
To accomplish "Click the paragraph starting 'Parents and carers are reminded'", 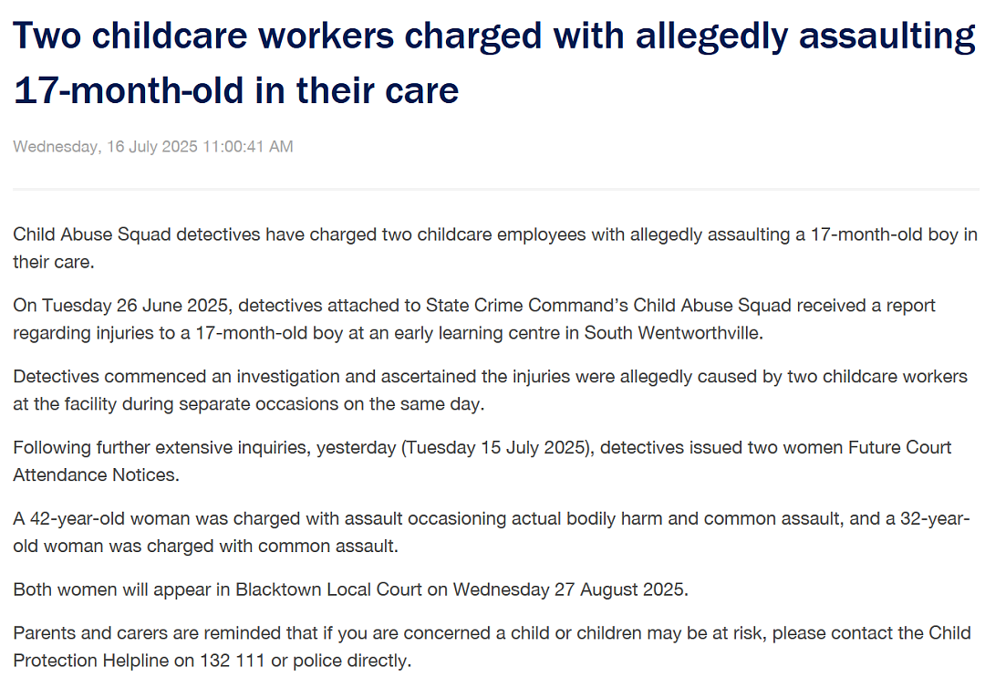I will pyautogui.click(x=492, y=647).
